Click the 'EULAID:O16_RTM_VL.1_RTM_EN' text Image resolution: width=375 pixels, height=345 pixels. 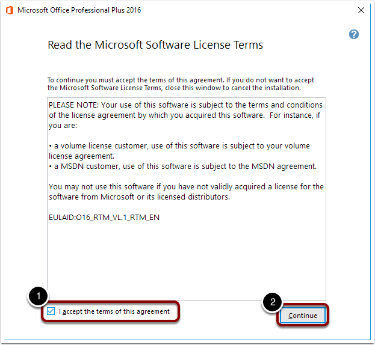click(x=104, y=218)
